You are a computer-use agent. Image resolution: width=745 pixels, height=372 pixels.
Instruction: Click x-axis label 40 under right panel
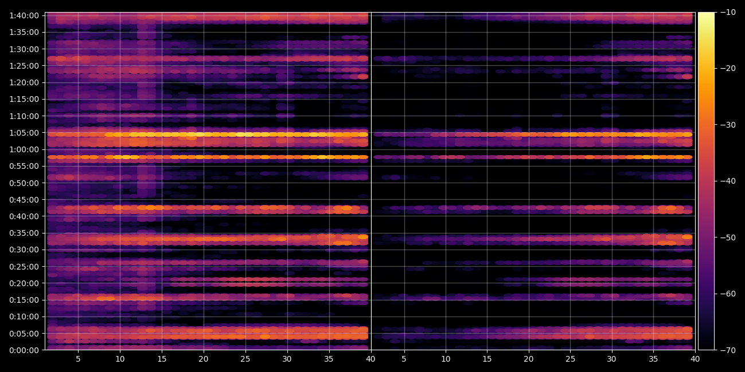(695, 359)
